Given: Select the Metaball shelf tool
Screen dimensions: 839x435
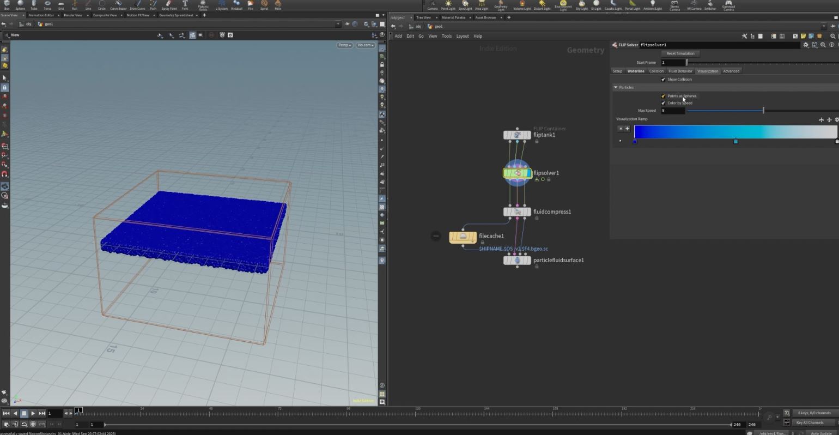Looking at the screenshot, I should pos(236,5).
